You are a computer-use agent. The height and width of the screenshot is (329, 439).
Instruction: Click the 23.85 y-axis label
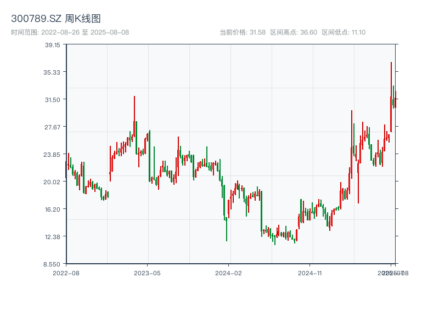pos(53,155)
